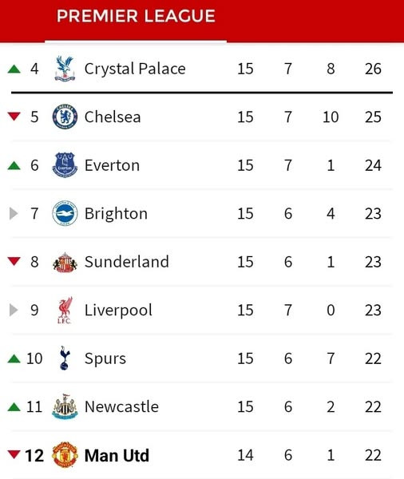Open the bold Man Utd team link
Screen dimensions: 404x479
pyautogui.click(x=117, y=455)
